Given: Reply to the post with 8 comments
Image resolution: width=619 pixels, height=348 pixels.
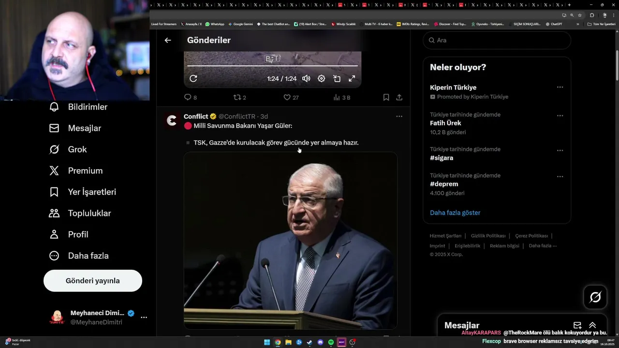Looking at the screenshot, I should 191,97.
